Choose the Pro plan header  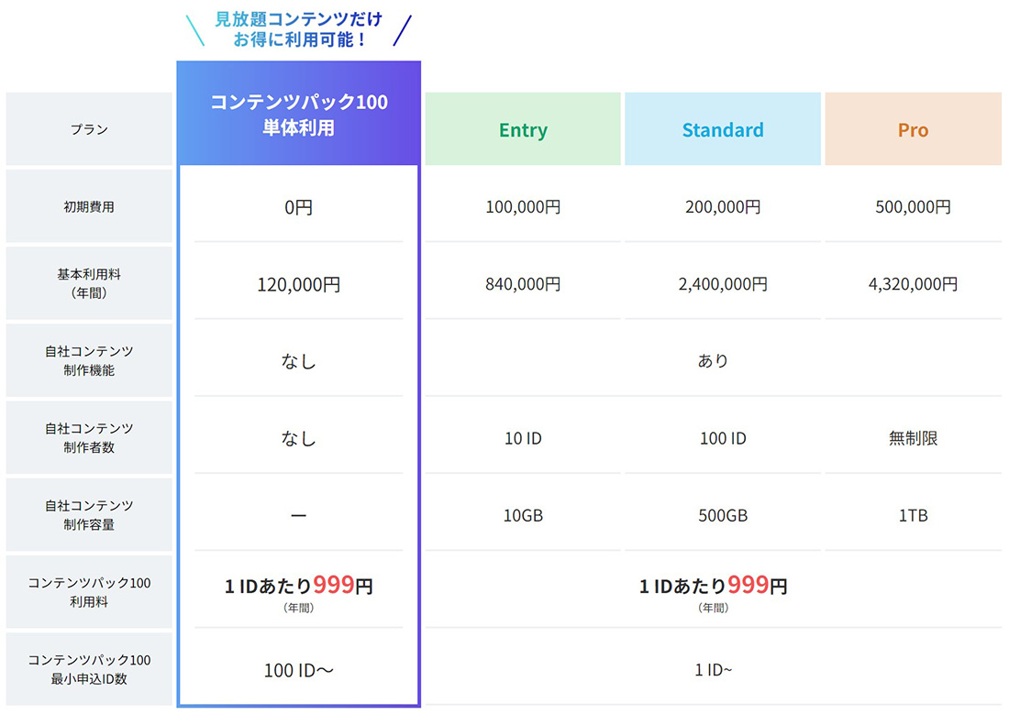pos(913,130)
